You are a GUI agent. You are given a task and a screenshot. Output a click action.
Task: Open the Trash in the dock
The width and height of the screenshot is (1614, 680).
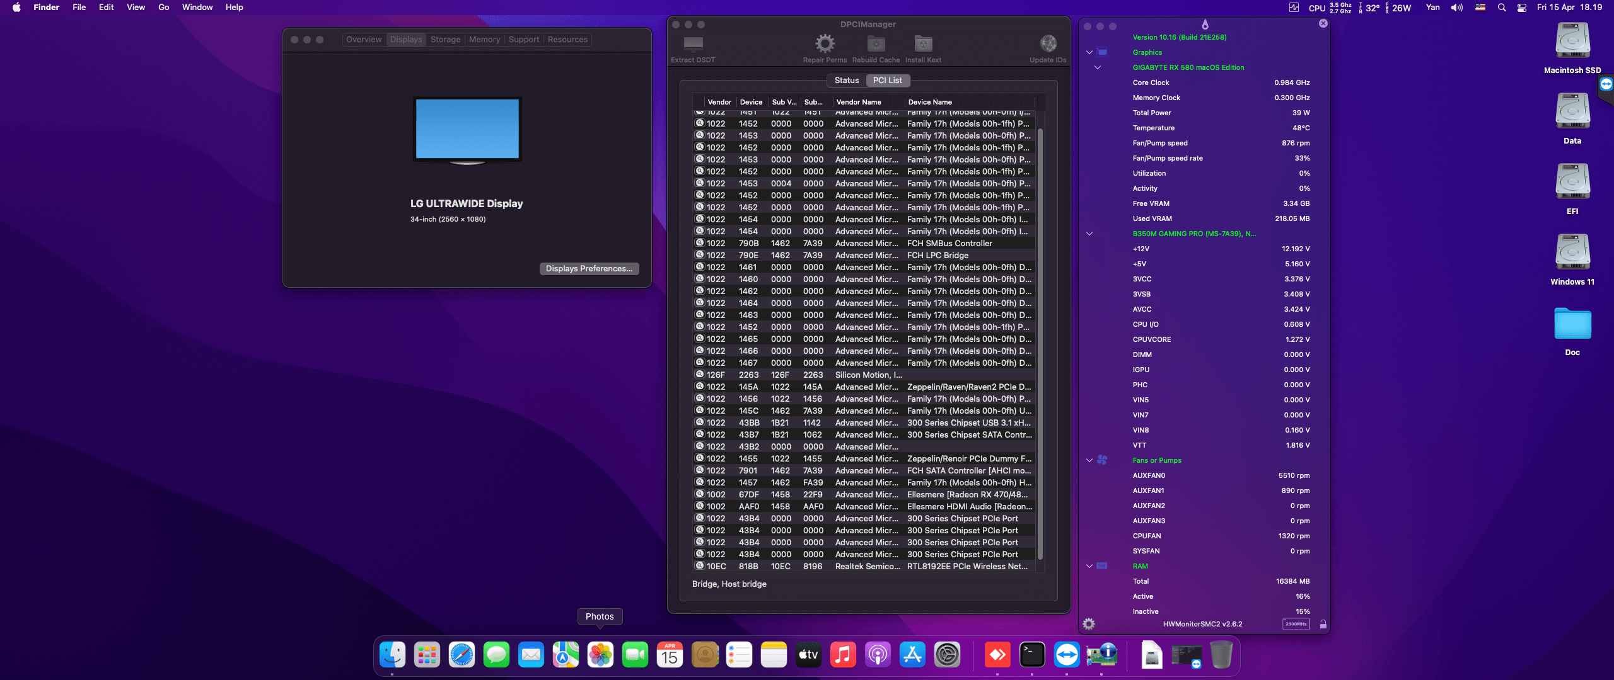[x=1221, y=655]
